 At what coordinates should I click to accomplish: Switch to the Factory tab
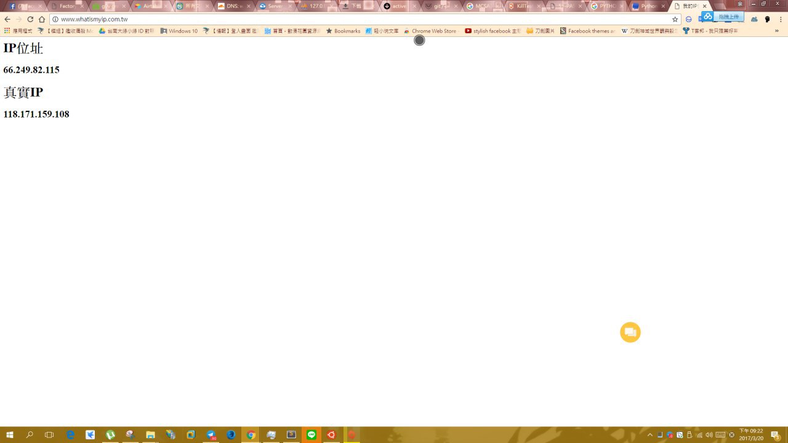(x=66, y=6)
